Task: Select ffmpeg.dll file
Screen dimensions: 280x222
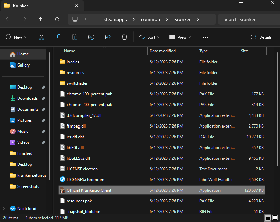Action: [162, 126]
